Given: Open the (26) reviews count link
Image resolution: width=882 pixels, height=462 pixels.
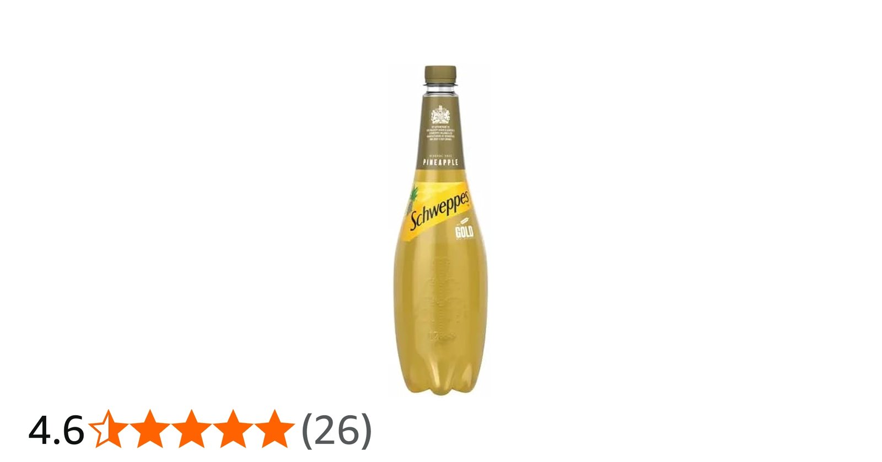Looking at the screenshot, I should point(337,429).
